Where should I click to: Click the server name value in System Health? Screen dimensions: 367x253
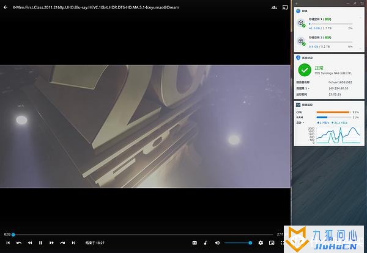(340, 82)
